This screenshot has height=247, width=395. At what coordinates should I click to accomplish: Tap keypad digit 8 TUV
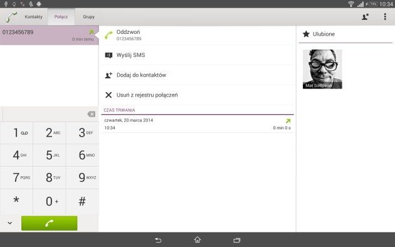(50, 178)
